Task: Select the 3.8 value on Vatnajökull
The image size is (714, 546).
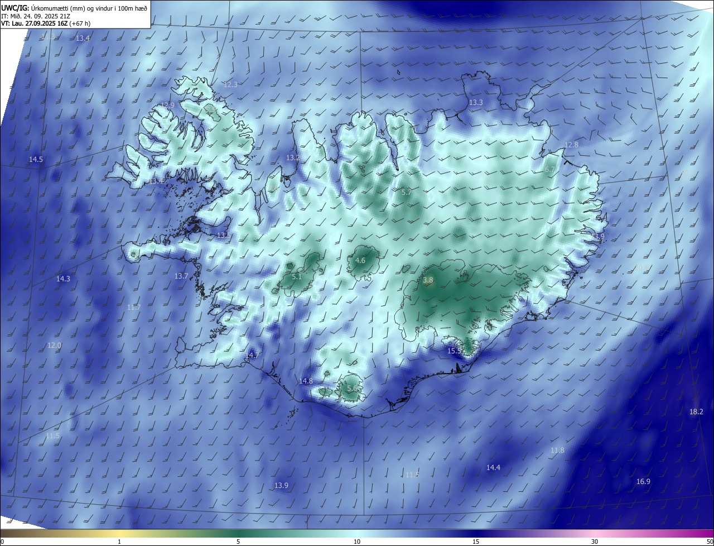Action: click(428, 280)
